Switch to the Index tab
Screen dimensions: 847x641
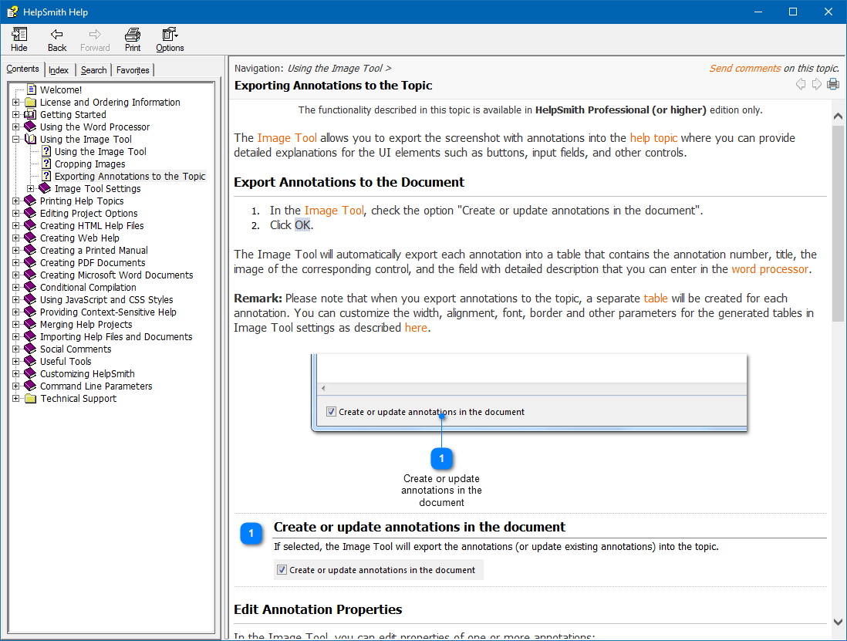tap(59, 70)
